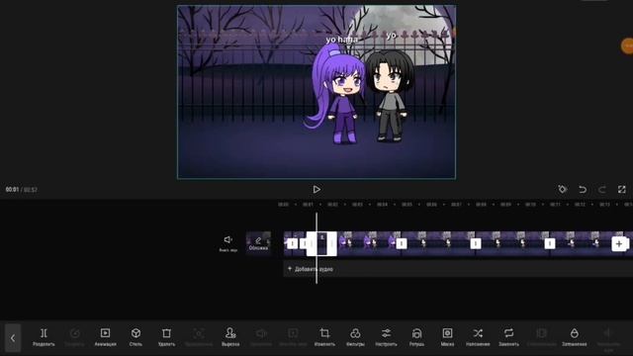This screenshot has height=356, width=633.
Task: Open the Стиль cube tool
Action: coord(136,336)
